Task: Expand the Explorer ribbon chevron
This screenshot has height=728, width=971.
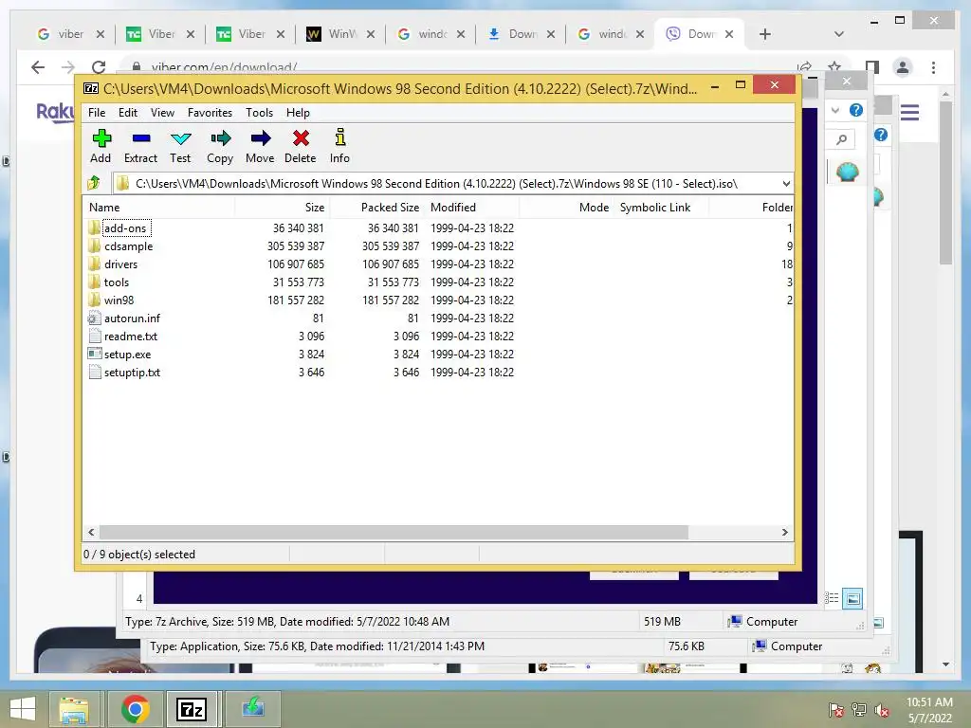Action: click(835, 110)
